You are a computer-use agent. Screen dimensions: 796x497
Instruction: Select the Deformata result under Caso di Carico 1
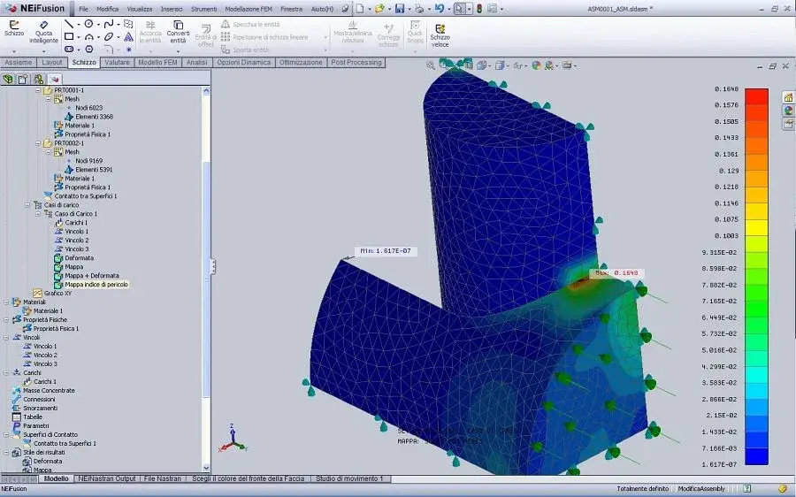(80, 258)
